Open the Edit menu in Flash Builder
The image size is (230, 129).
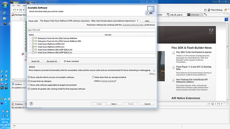[x=19, y=5]
